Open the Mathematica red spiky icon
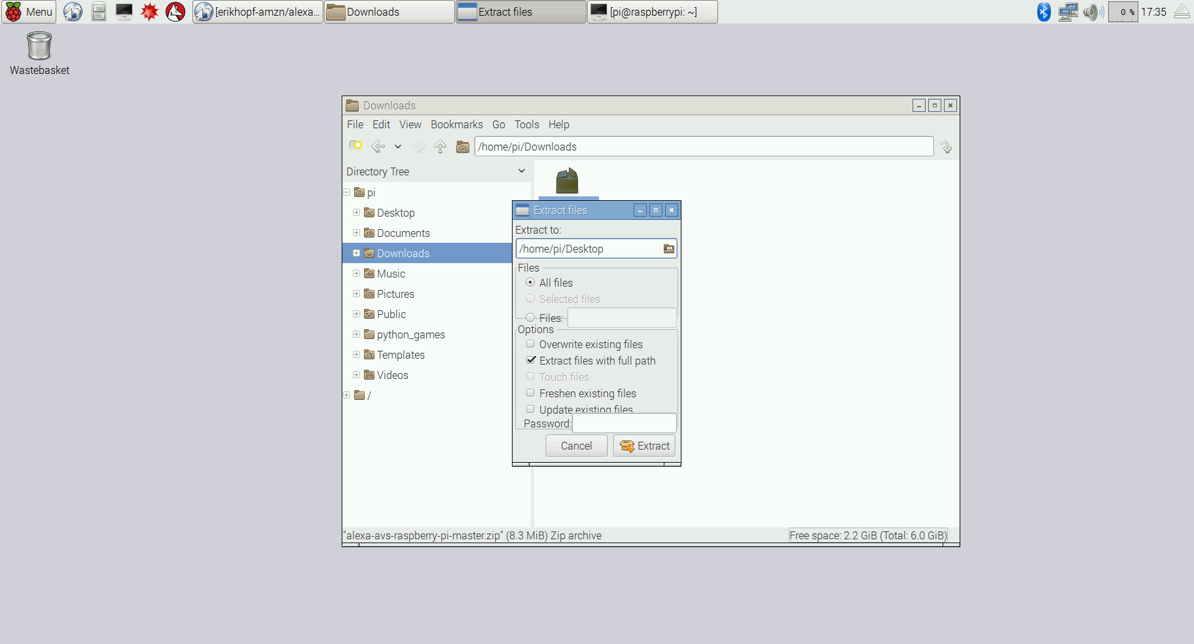This screenshot has height=644, width=1194. pyautogui.click(x=150, y=12)
